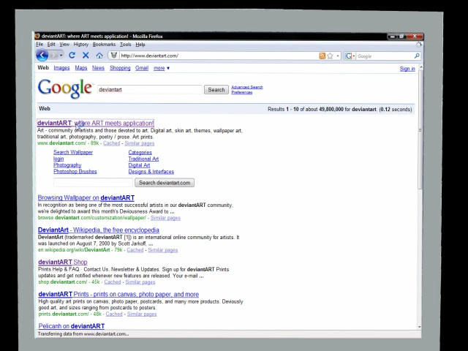Open the deviantART Prints result
The height and width of the screenshot is (351, 468).
coord(118,294)
